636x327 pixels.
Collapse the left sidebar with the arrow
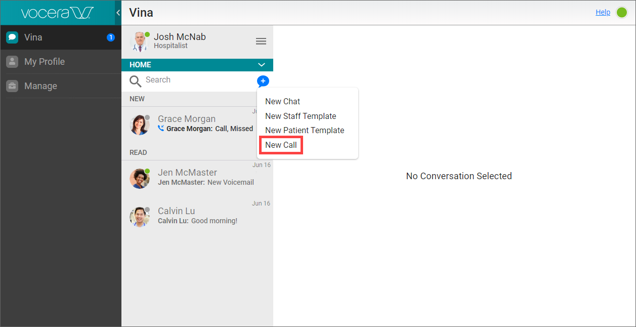tap(118, 13)
